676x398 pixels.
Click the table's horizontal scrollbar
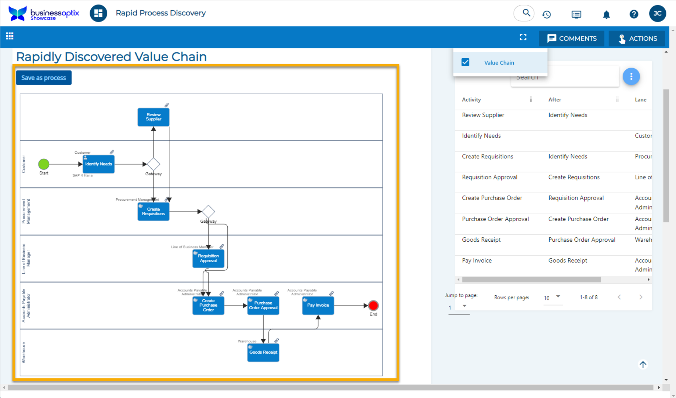click(x=531, y=280)
